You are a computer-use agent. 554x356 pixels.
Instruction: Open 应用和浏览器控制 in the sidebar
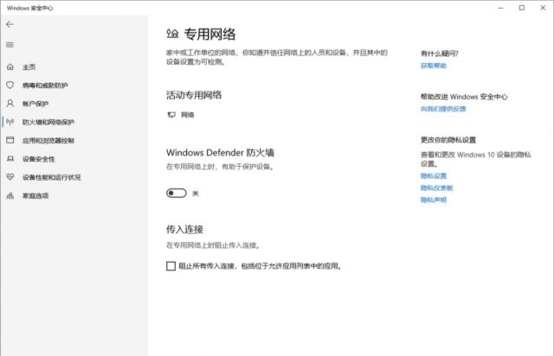[48, 141]
